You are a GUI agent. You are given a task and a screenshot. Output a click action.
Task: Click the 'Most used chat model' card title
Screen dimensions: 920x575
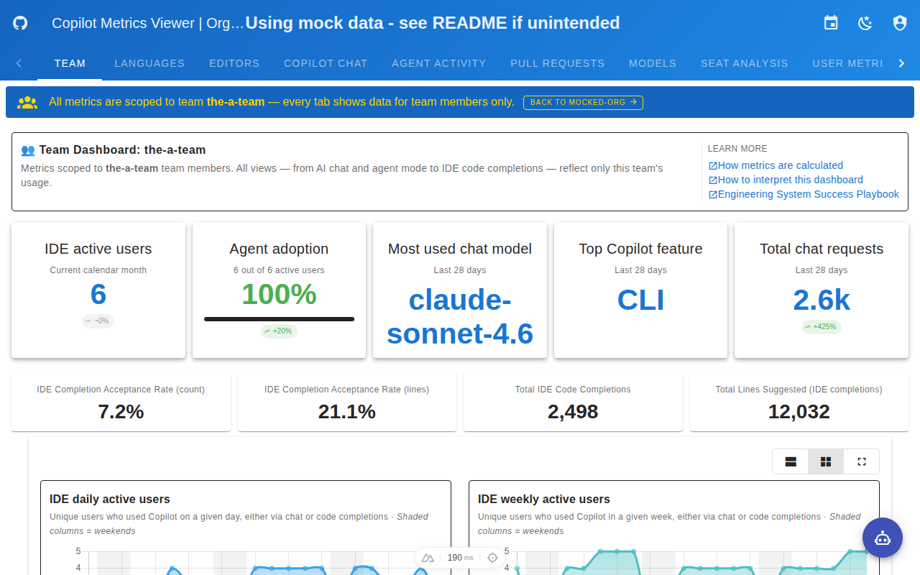click(x=460, y=249)
